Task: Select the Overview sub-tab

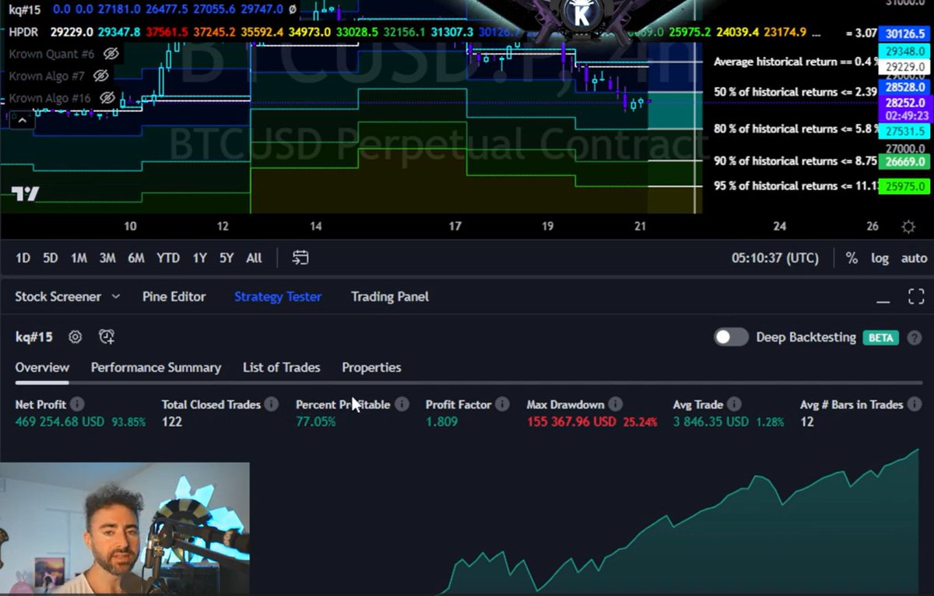Action: pyautogui.click(x=42, y=367)
